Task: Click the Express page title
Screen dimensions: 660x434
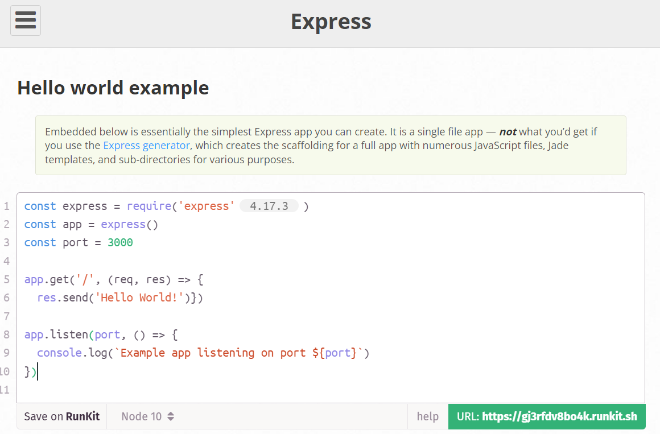Action: point(331,22)
